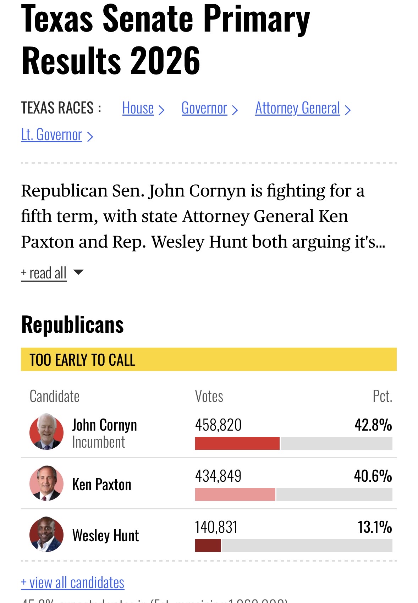Open the Lt. Governor race link
Viewport: 418px width, 603px height.
coord(51,135)
